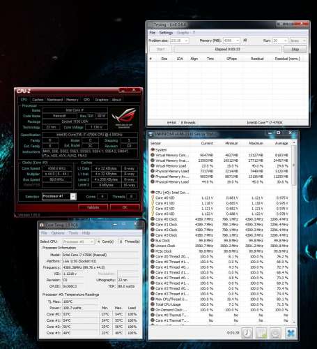This screenshot has width=317, height=349.
Task: Switch to Caches tab in CPU-Z
Action: pyautogui.click(x=38, y=100)
